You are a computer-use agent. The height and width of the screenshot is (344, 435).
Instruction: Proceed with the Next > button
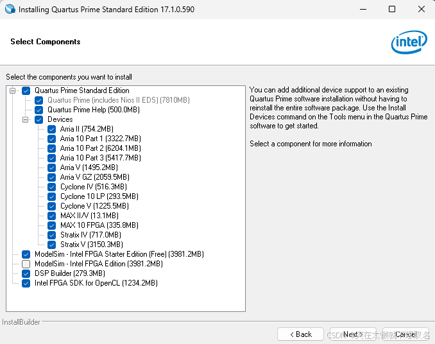point(353,334)
